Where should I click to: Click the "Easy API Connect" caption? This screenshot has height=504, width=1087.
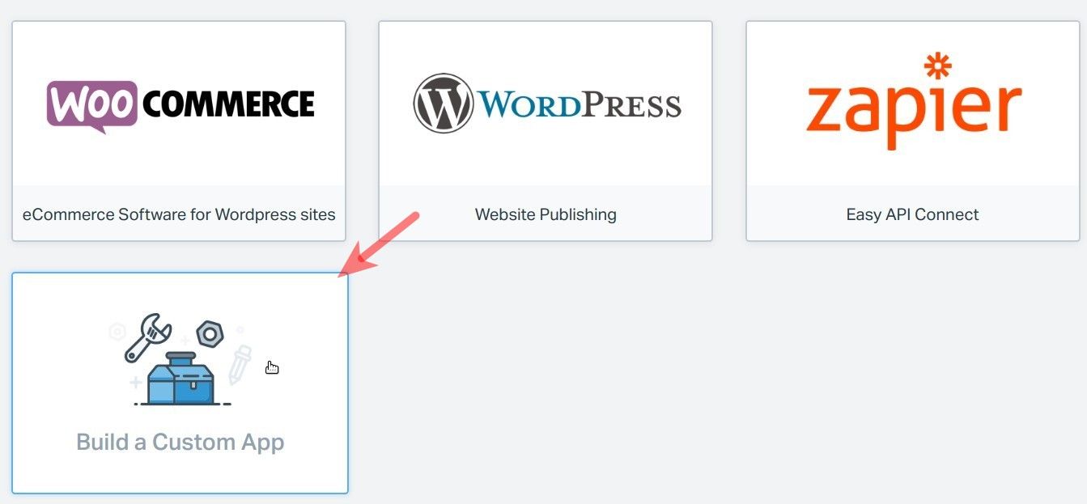(x=912, y=214)
